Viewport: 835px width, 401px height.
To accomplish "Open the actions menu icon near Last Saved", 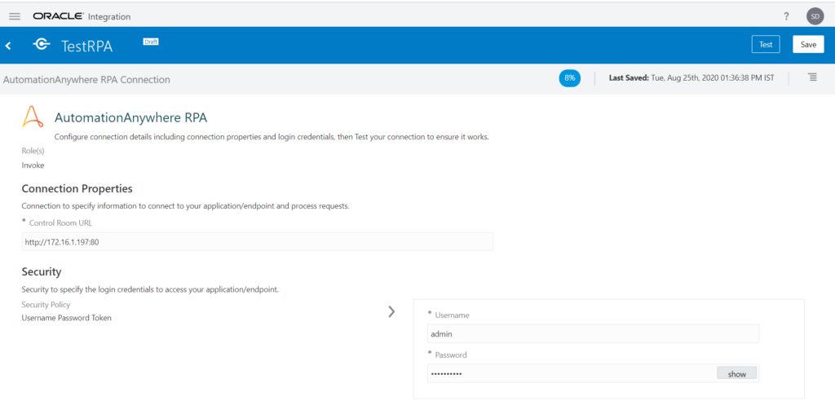I will pos(812,77).
